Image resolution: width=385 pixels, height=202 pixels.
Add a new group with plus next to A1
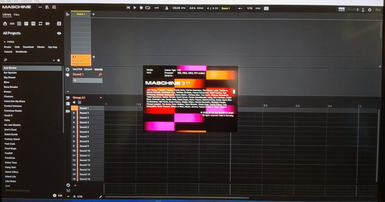pos(94,57)
